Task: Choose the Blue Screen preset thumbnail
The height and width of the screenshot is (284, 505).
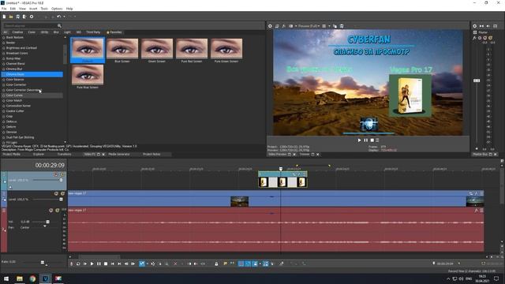Action: pos(122,48)
